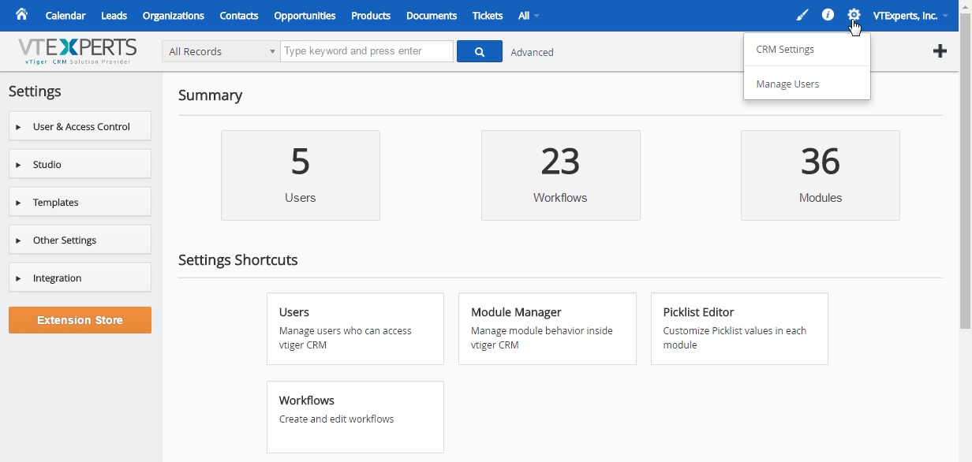
Task: Click the keyword search input field
Action: pyautogui.click(x=367, y=51)
